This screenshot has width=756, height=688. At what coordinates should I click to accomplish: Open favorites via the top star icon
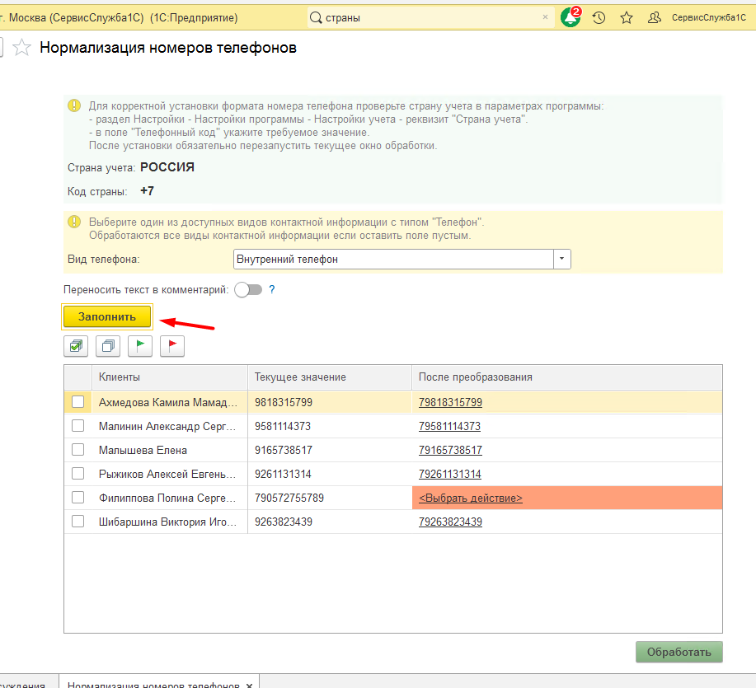point(627,17)
